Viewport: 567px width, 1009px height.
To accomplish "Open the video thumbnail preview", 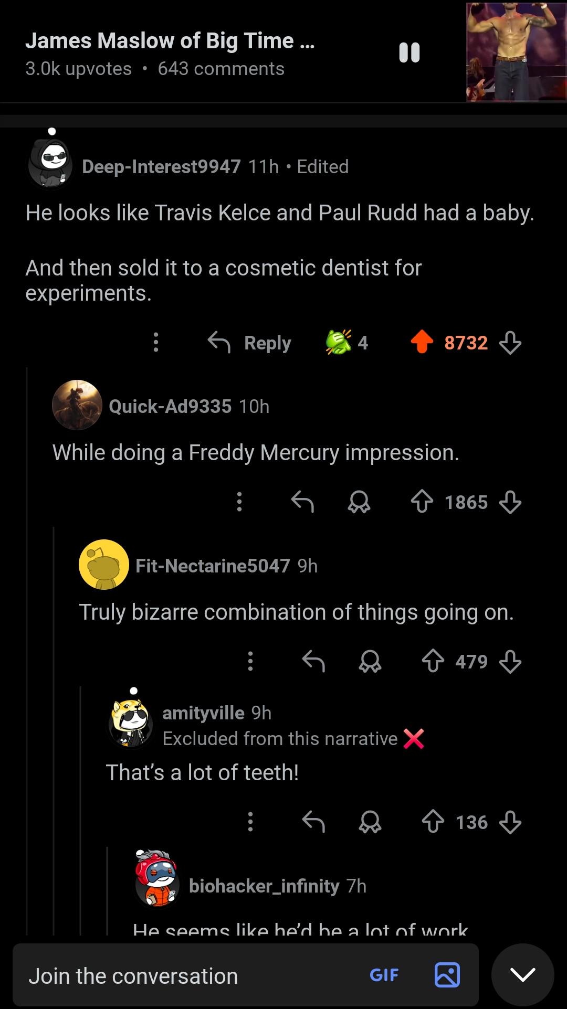I will coord(516,51).
